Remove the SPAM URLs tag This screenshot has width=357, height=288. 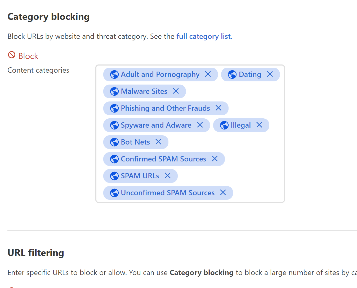pyautogui.click(x=168, y=176)
